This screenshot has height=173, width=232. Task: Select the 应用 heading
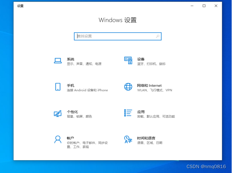point(141,112)
